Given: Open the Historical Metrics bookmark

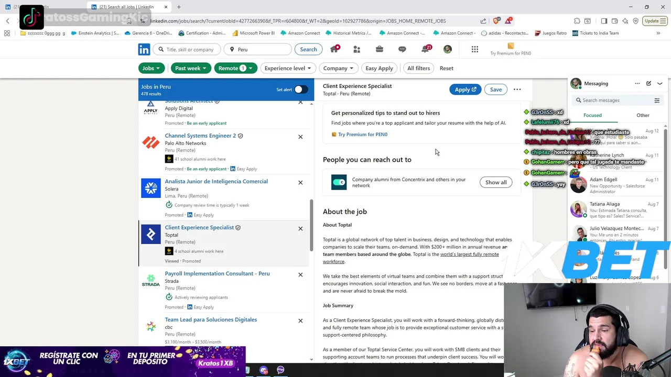Looking at the screenshot, I should (348, 33).
